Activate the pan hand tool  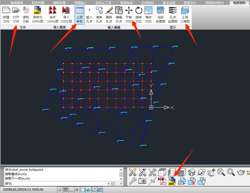click(x=211, y=172)
